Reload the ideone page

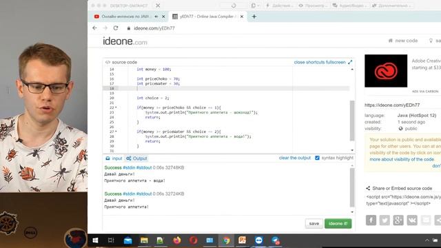[116, 28]
